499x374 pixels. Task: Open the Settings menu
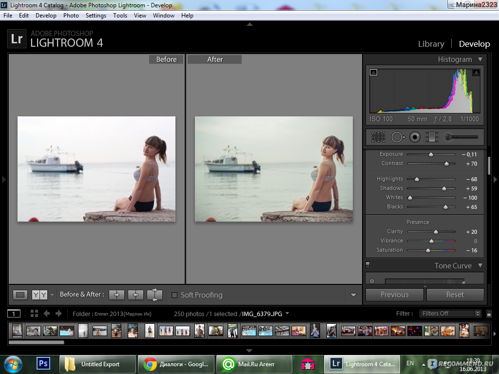96,15
